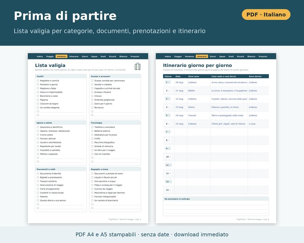304x243 pixels.
Task: Open the Posti tab on the right page
Action: tap(231, 56)
